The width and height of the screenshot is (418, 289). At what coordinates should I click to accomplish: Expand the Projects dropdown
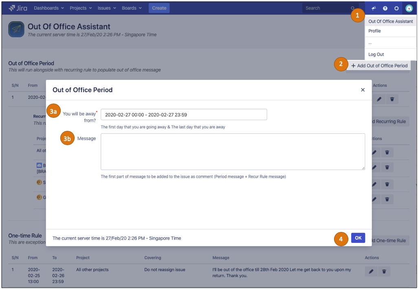tap(80, 8)
